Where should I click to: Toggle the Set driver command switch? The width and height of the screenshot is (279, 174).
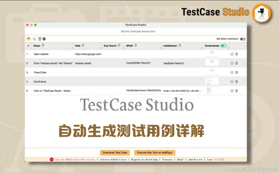pyautogui.click(x=243, y=39)
